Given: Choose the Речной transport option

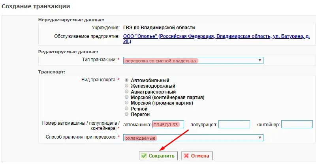Looking at the screenshot, I should click(126, 109).
